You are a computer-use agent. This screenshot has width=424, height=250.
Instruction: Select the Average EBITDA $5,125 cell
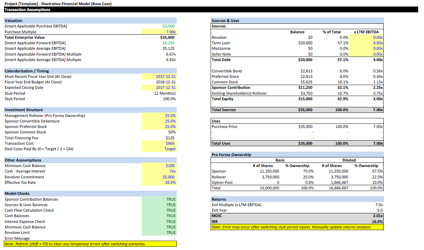[169, 48]
